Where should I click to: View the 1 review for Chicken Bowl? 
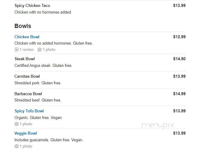(x=27, y=50)
